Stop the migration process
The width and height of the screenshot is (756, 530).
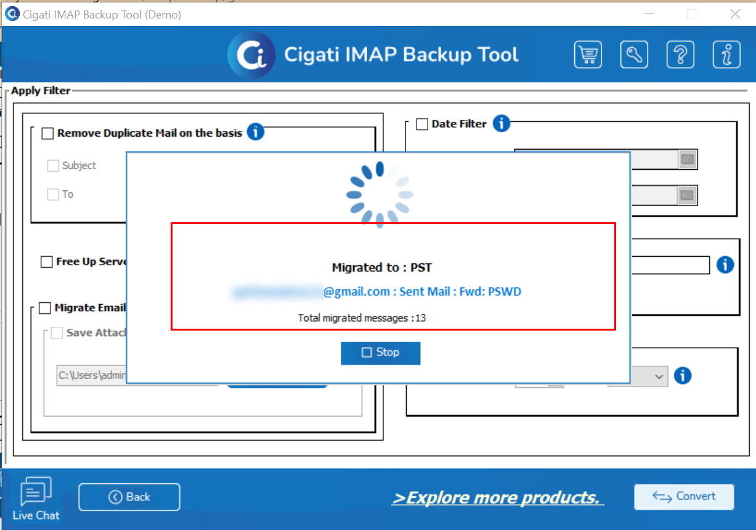pyautogui.click(x=381, y=353)
